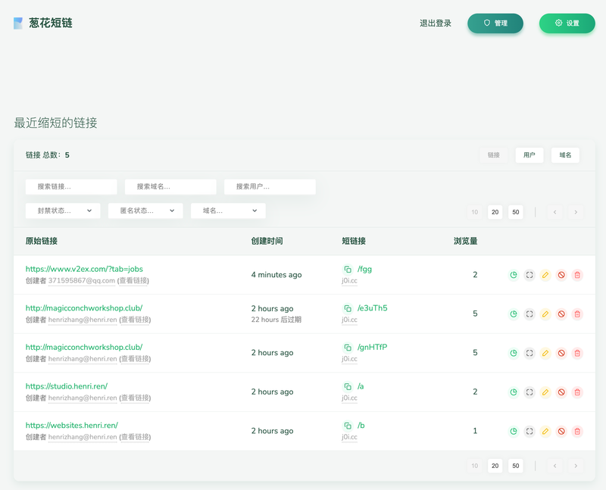Ban the /b short link

click(x=561, y=431)
